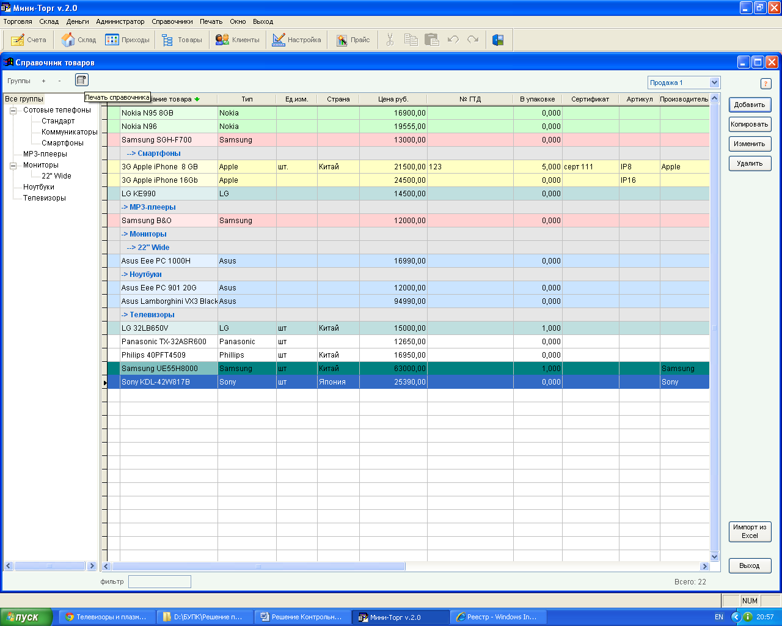Collapse the Сотовые телефоны tree node
Viewport: 782px width, 626px height.
click(13, 111)
